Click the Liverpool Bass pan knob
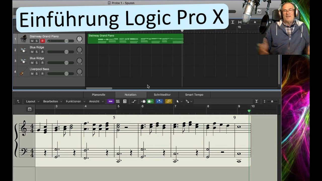This screenshot has height=181, width=322. tap(79, 72)
